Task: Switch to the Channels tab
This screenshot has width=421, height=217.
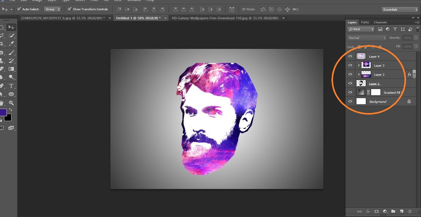Action: click(380, 22)
